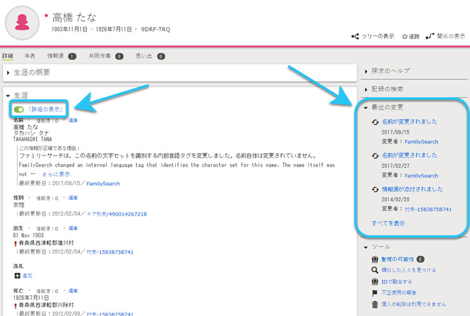Open IDで融合する link
The width and height of the screenshot is (470, 316).
coord(396,282)
